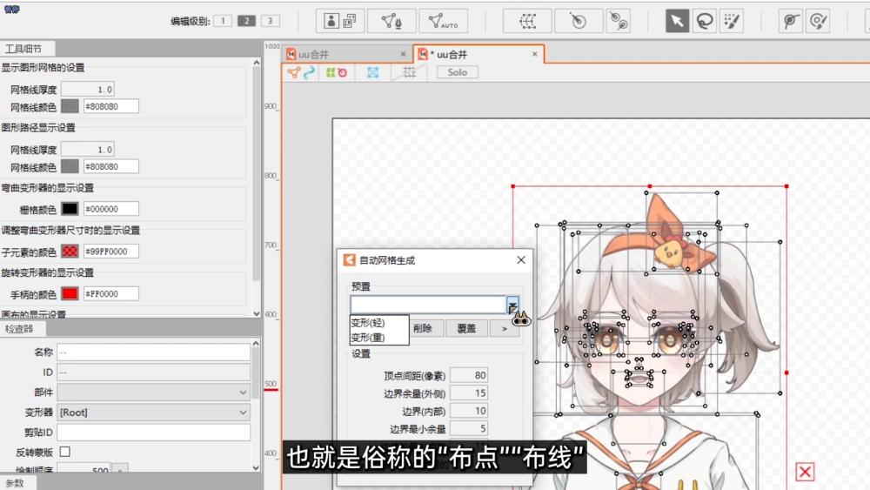
Task: Click the 边界最小余量 value 5 field
Action: [x=469, y=428]
